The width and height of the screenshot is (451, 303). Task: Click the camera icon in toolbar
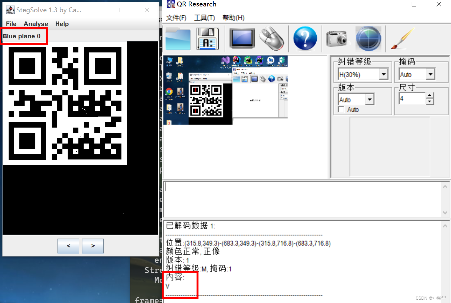point(337,39)
